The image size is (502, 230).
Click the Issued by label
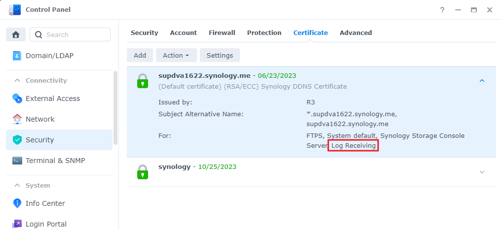[175, 102]
